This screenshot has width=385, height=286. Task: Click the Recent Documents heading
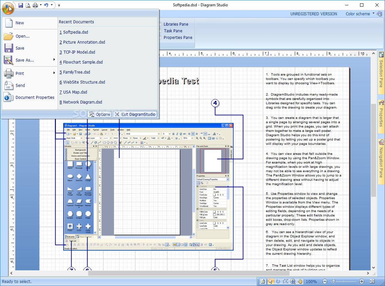(76, 22)
